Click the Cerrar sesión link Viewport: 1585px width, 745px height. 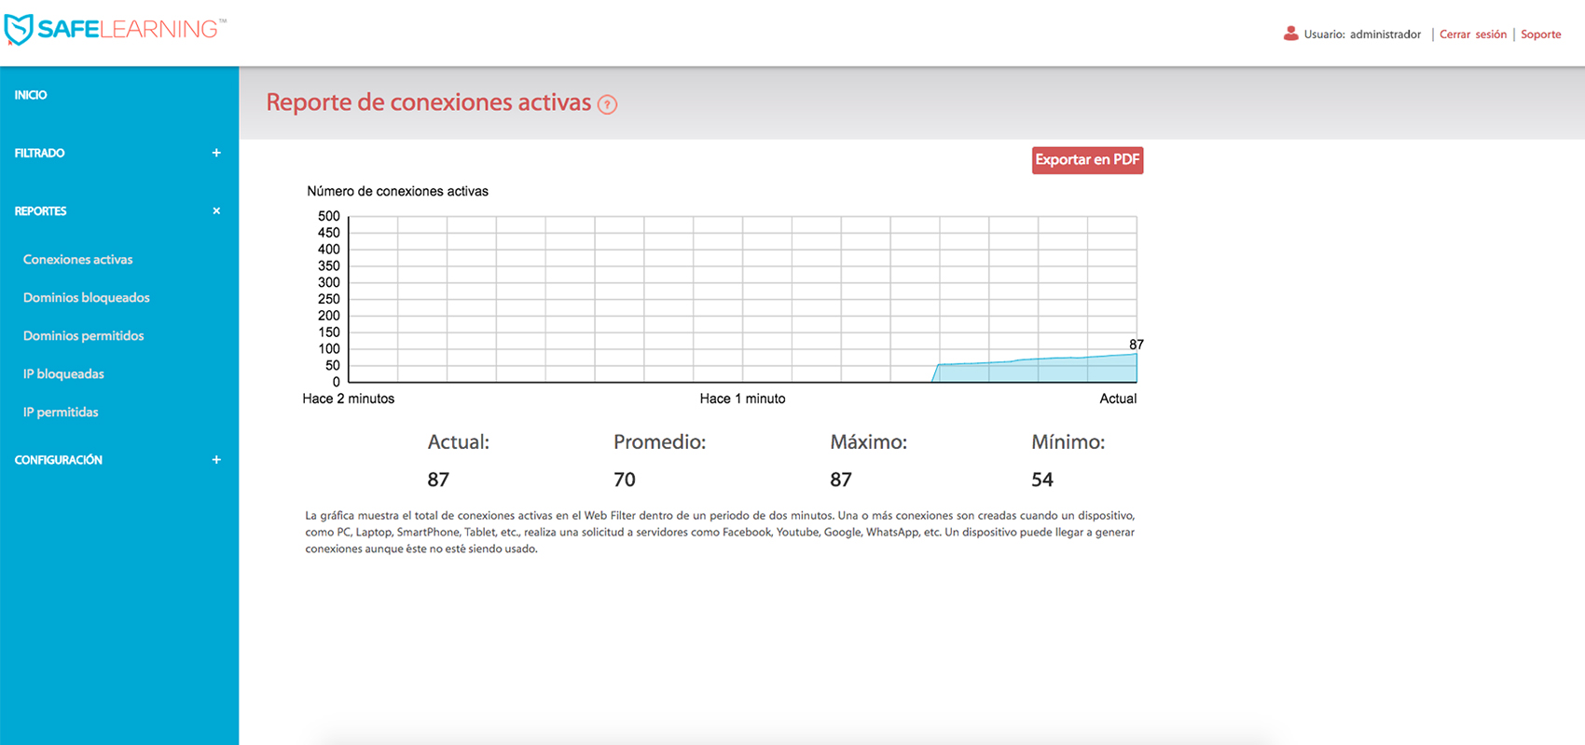click(1472, 34)
